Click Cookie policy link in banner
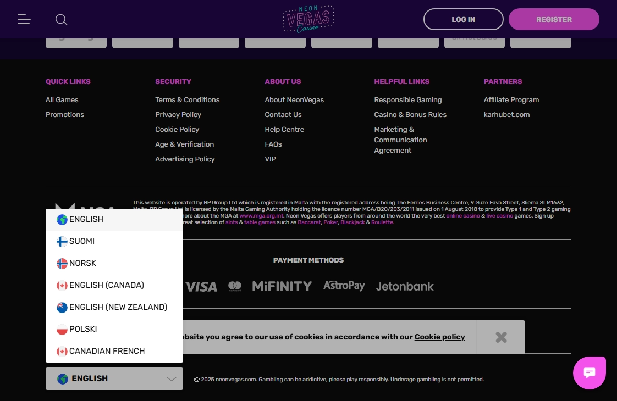This screenshot has height=401, width=617. click(x=439, y=337)
